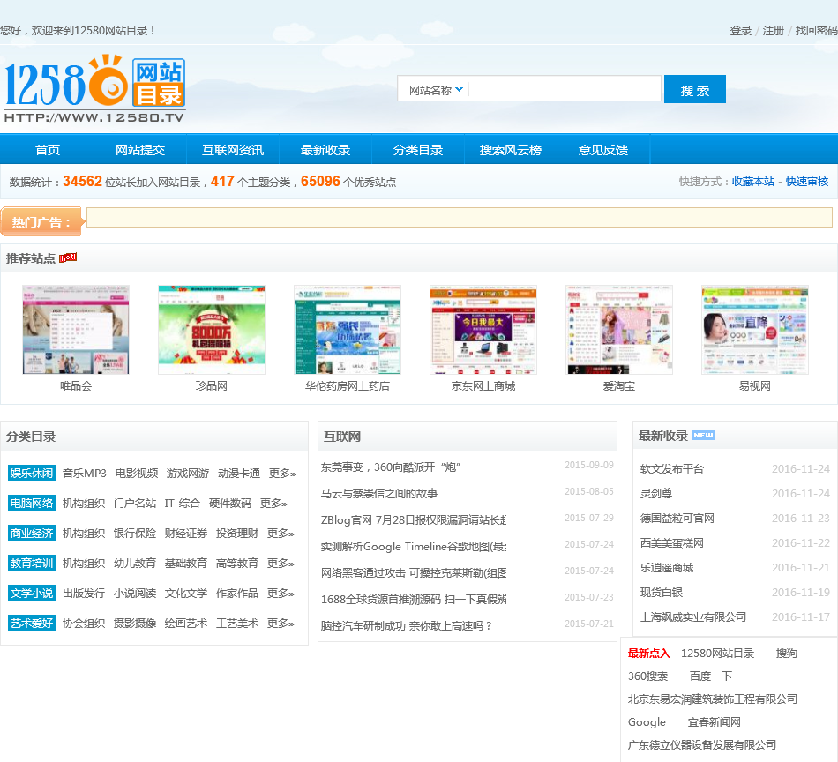Select the 电脑网络 category tag

click(x=32, y=504)
